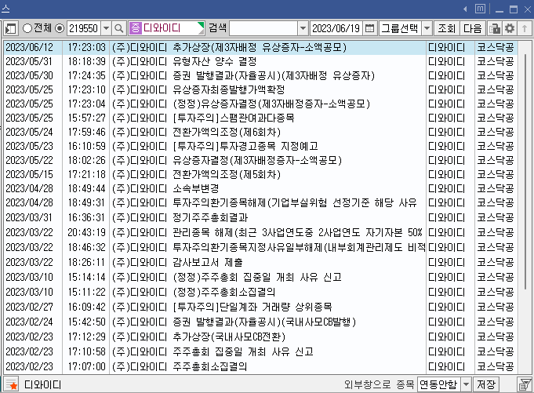Click the time cell 20:43:19

pos(86,233)
